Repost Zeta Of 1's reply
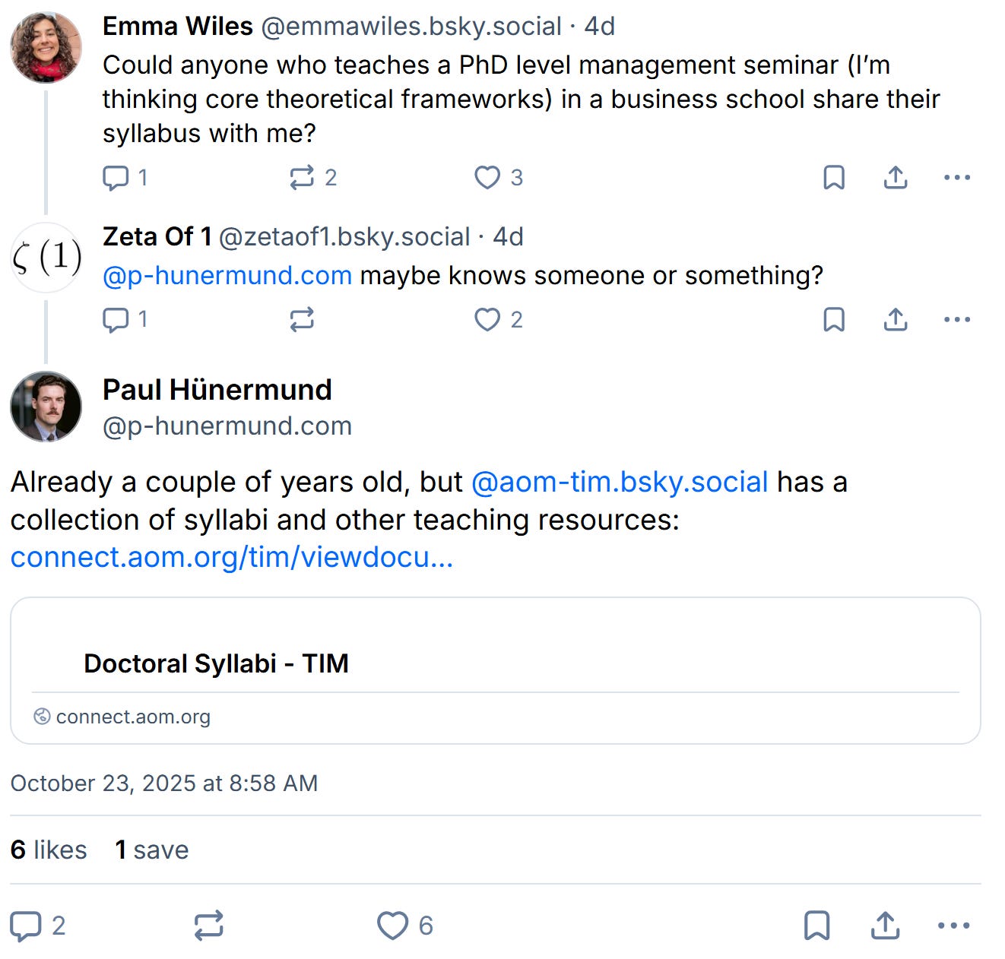This screenshot has height=959, width=1005. (302, 320)
